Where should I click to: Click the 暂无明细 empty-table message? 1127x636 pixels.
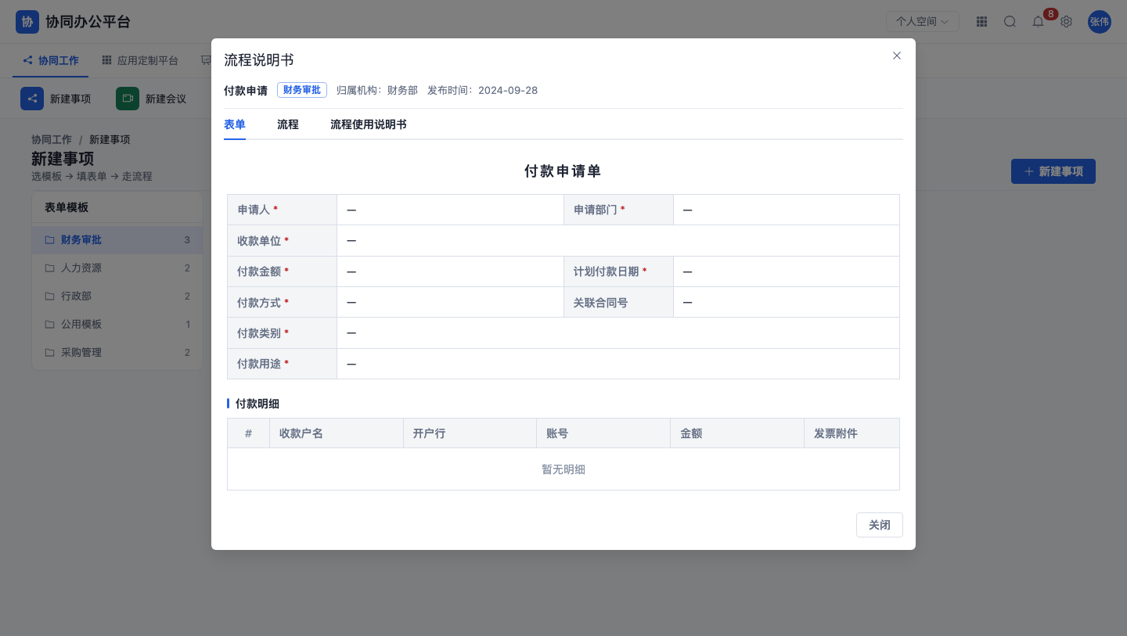pyautogui.click(x=563, y=469)
